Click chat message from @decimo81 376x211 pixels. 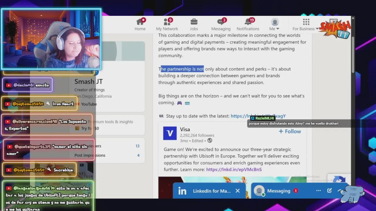point(27,85)
